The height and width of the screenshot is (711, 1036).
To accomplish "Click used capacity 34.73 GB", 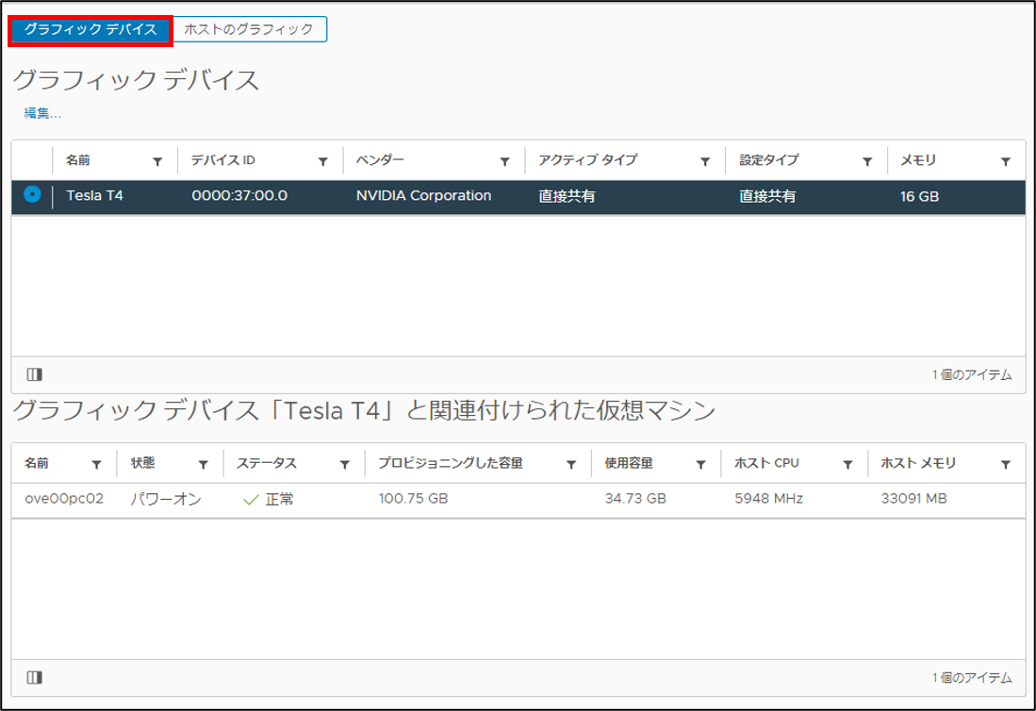I will pyautogui.click(x=635, y=498).
